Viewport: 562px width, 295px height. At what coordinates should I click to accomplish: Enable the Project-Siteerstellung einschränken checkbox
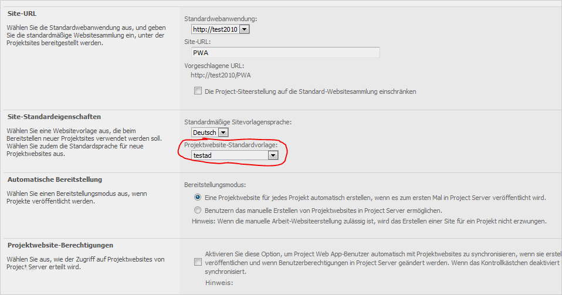(198, 91)
